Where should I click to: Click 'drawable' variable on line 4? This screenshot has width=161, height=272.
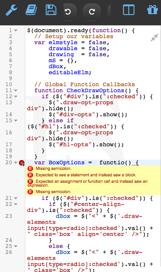pyautogui.click(x=63, y=48)
